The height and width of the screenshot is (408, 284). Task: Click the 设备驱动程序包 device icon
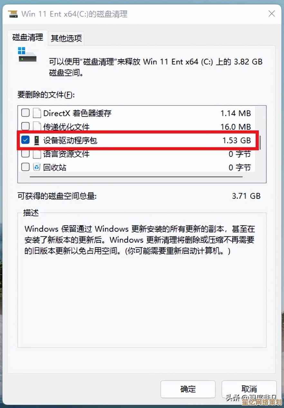tap(37, 140)
